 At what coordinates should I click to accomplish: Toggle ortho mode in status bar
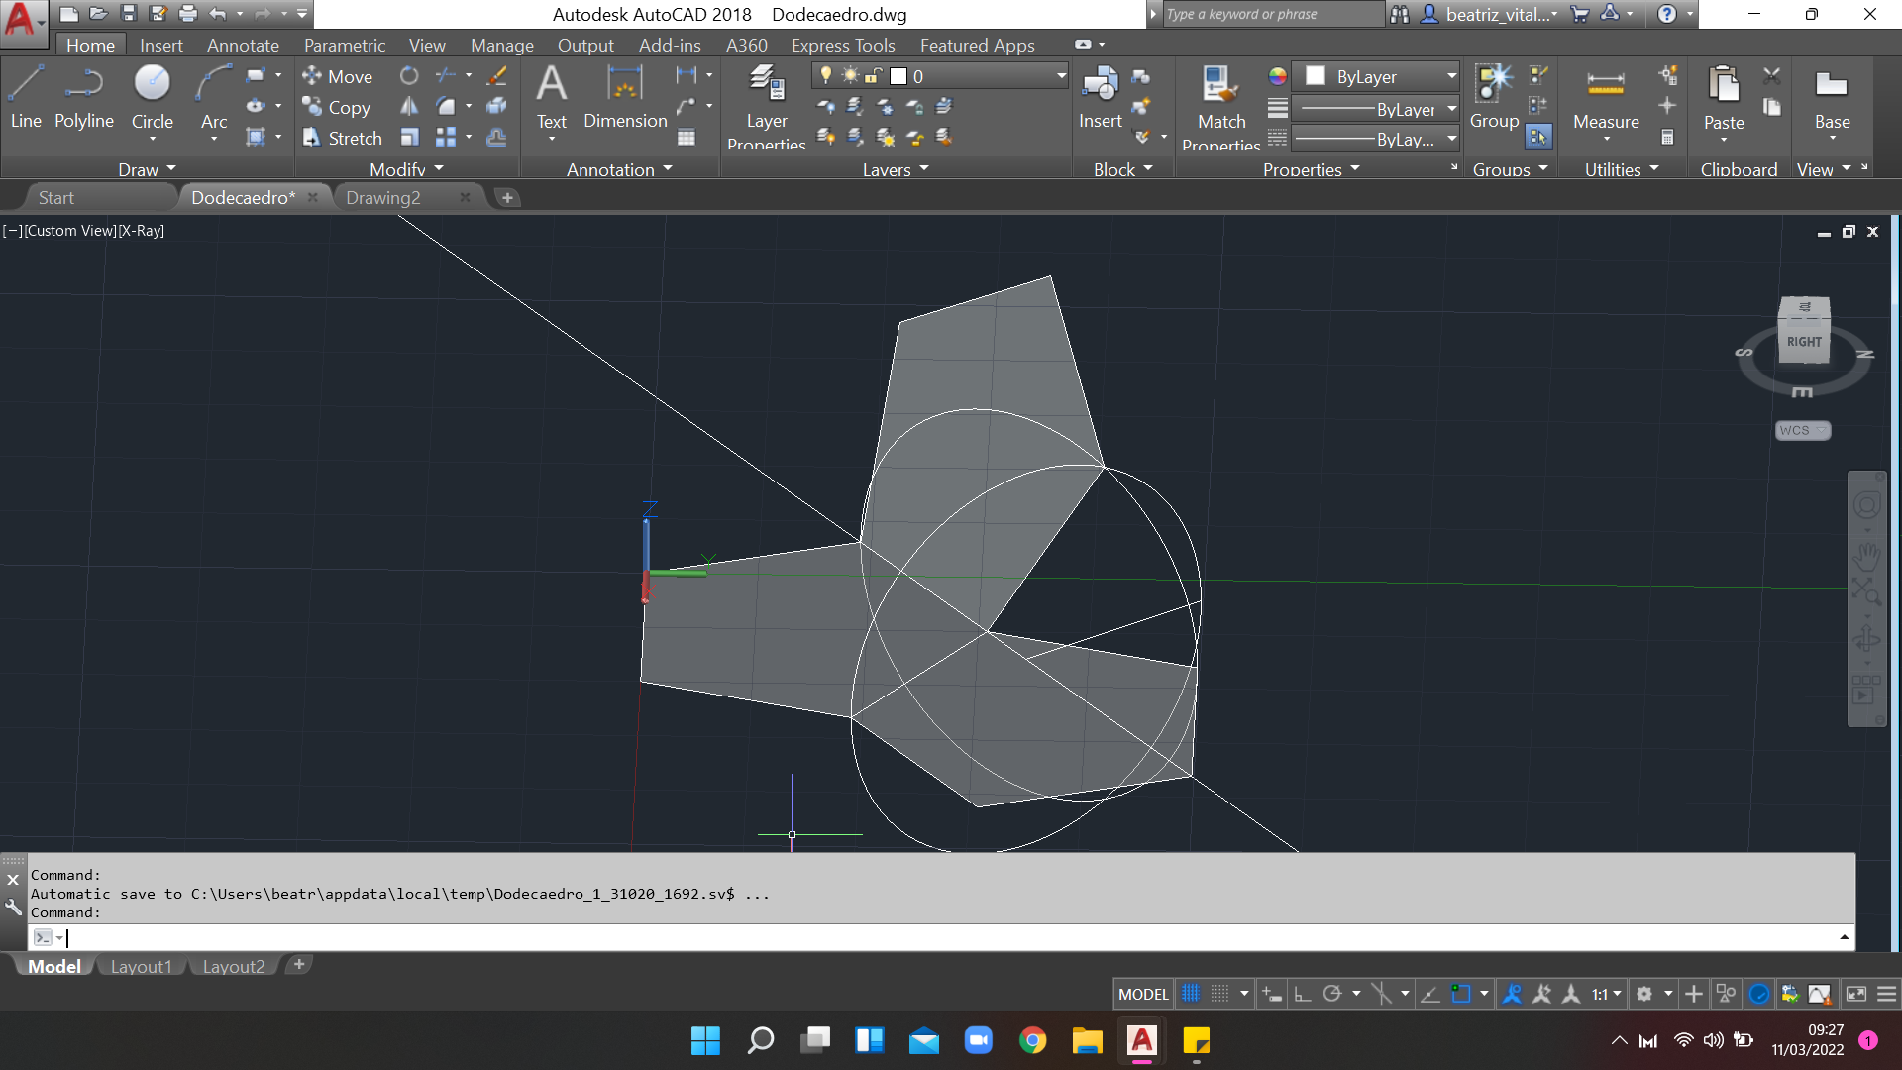pyautogui.click(x=1303, y=994)
